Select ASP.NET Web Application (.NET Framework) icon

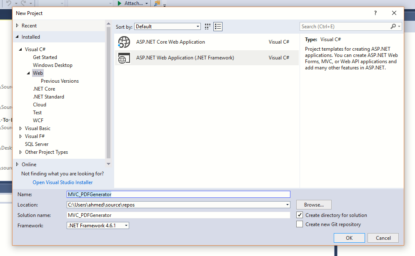click(124, 58)
